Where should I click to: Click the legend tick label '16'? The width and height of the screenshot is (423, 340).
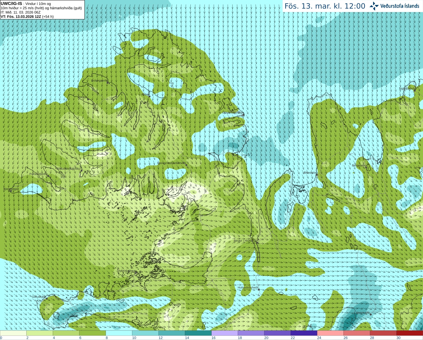coord(213,338)
